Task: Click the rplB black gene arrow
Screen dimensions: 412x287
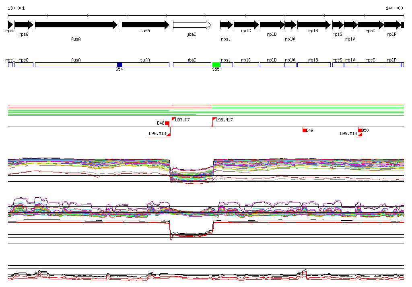Action: (314, 25)
